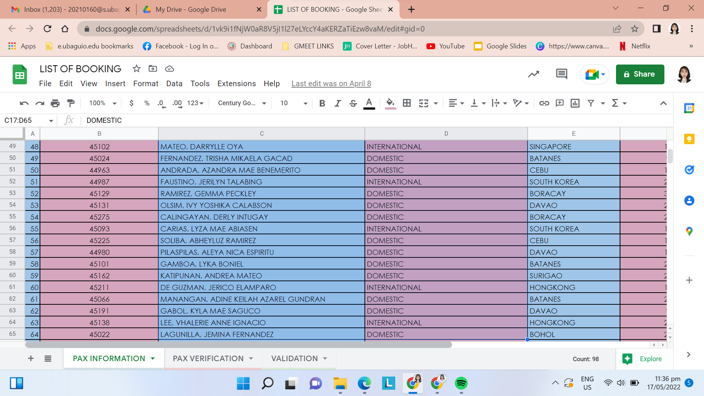
Task: Toggle bold formatting
Action: (x=322, y=103)
